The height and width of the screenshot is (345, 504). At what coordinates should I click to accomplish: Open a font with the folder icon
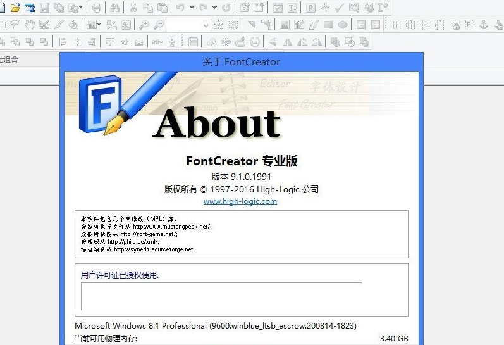tap(15, 8)
